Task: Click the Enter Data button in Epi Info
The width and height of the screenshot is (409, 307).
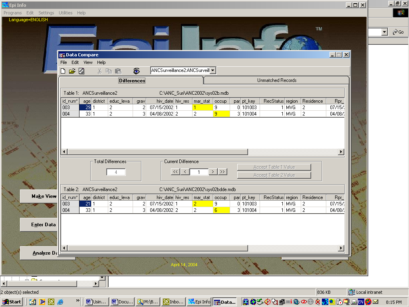Action: [x=39, y=225]
